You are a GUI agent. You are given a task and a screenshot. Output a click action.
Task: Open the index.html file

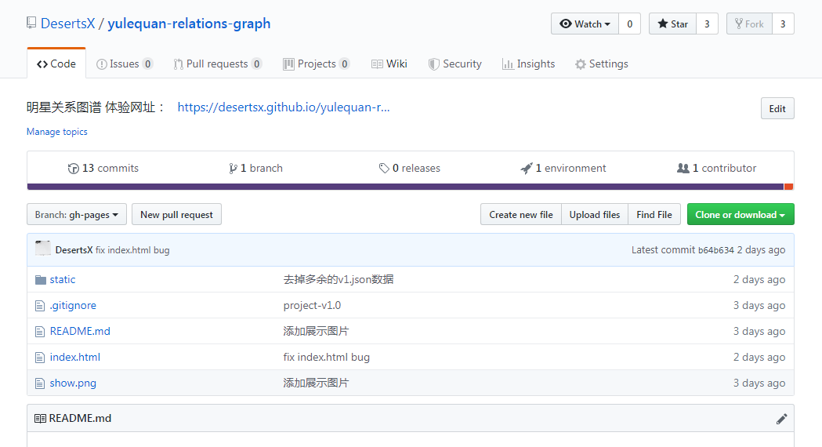(75, 357)
